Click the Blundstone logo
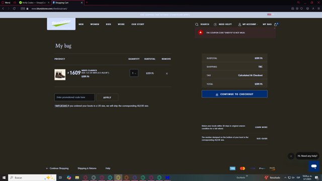322x181 pixels. (61, 24)
